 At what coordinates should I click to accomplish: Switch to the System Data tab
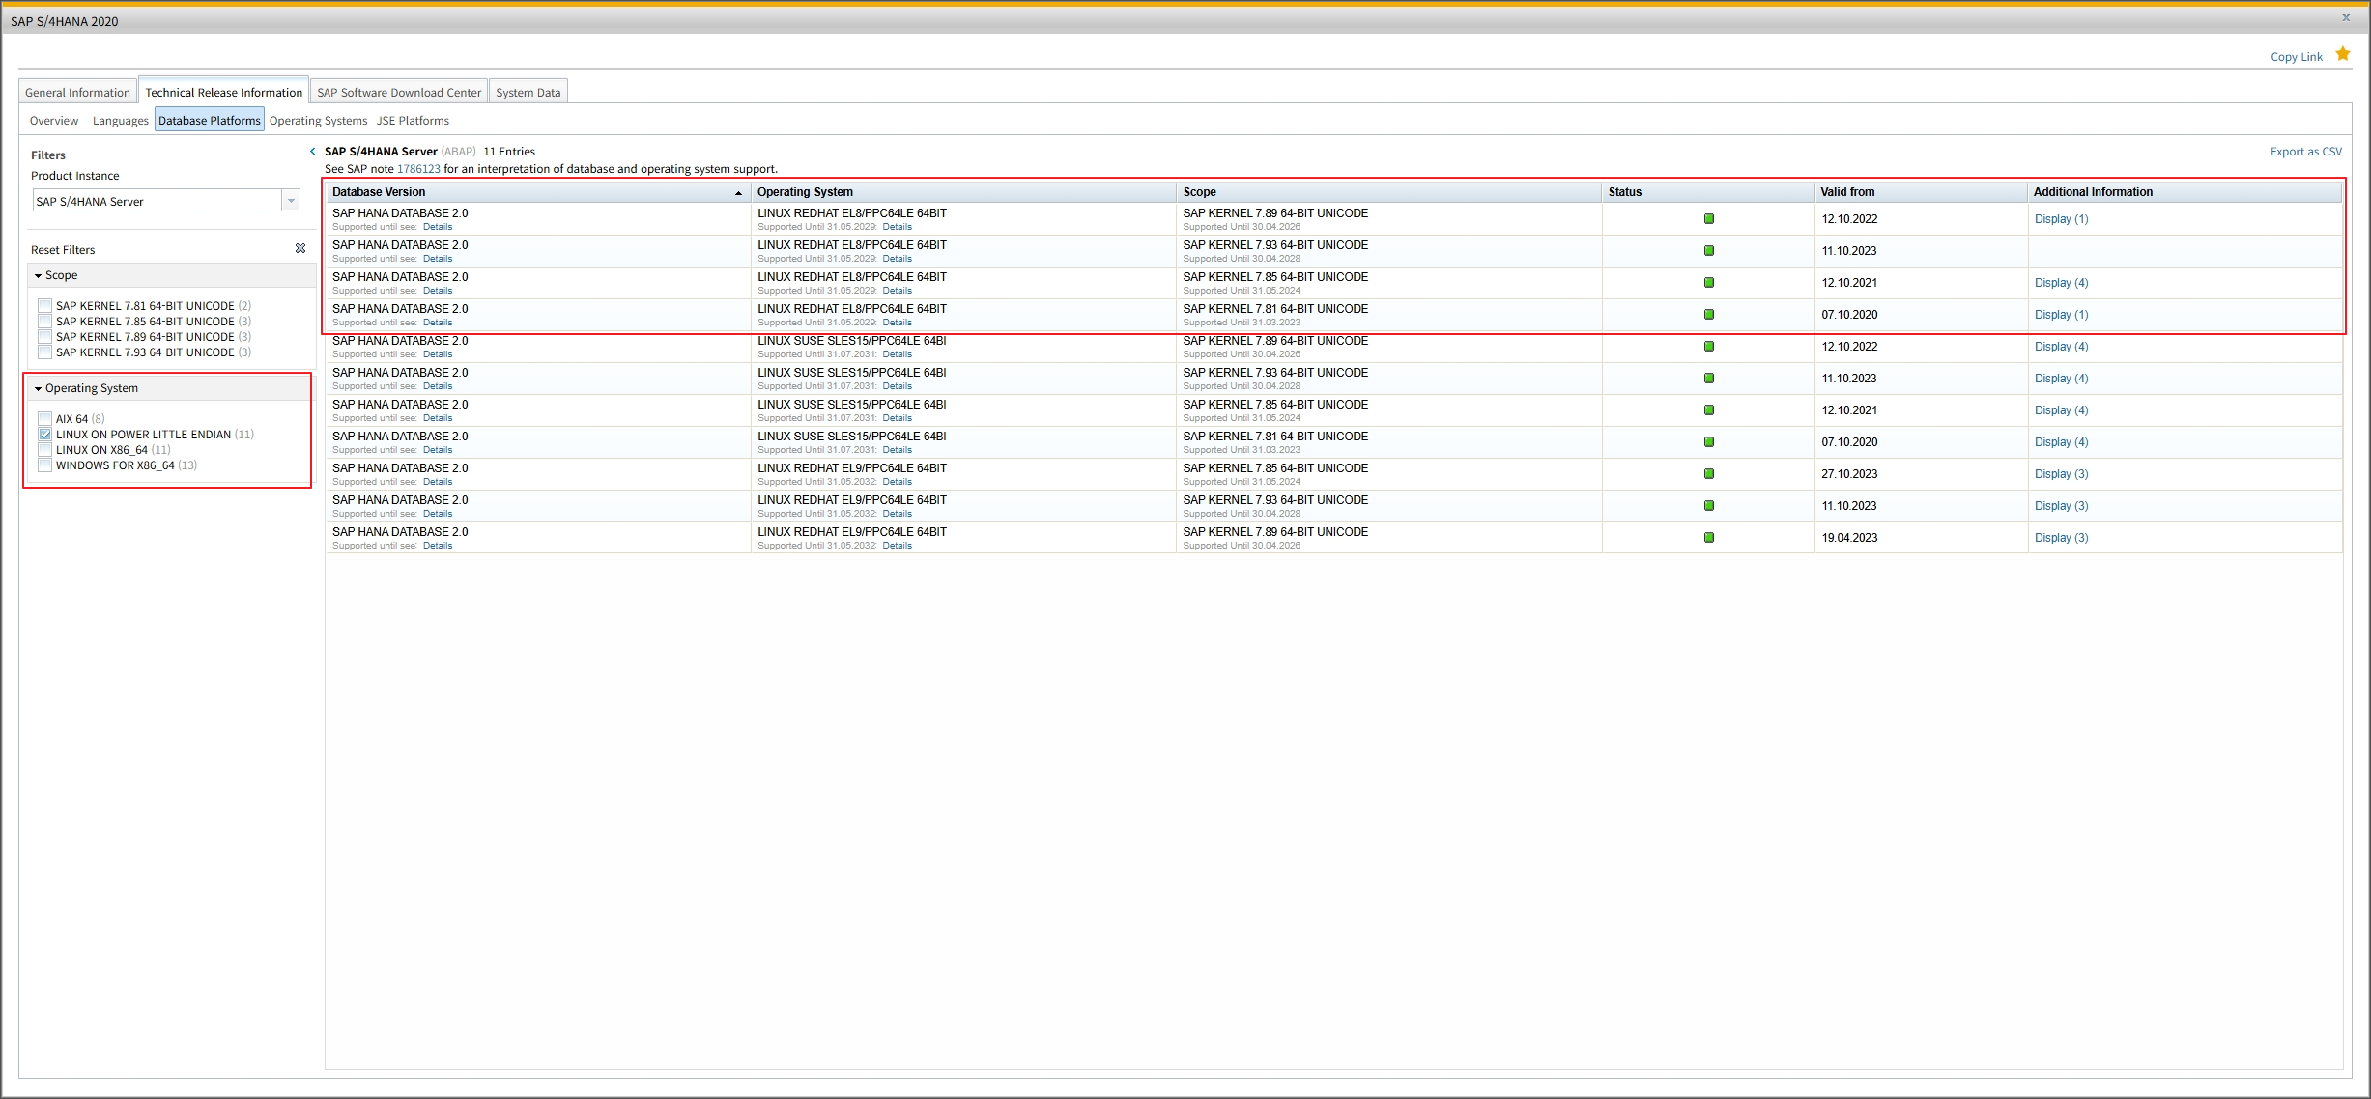pos(528,93)
